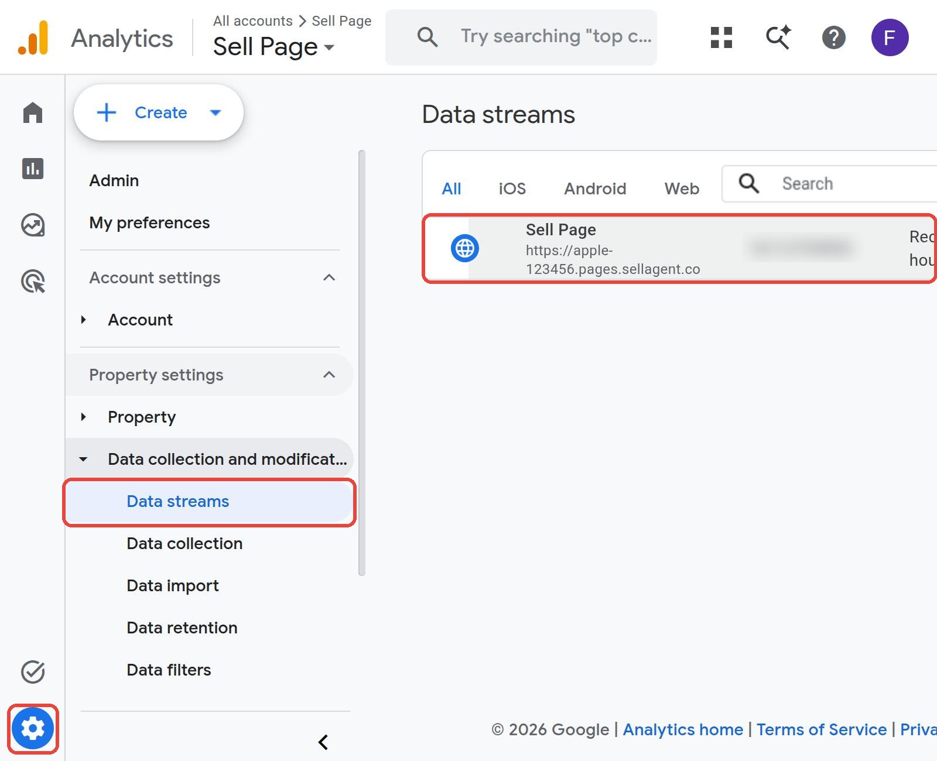Open the account avatar F
This screenshot has width=937, height=761.
coord(890,37)
